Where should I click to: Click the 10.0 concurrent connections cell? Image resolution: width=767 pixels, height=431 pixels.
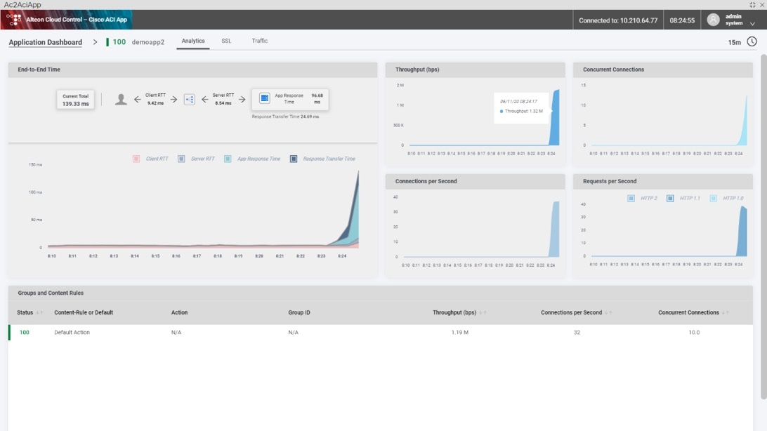(694, 332)
